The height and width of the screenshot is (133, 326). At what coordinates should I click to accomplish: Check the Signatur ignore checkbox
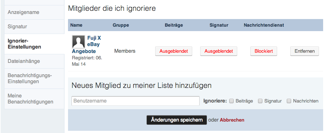coord(260,101)
